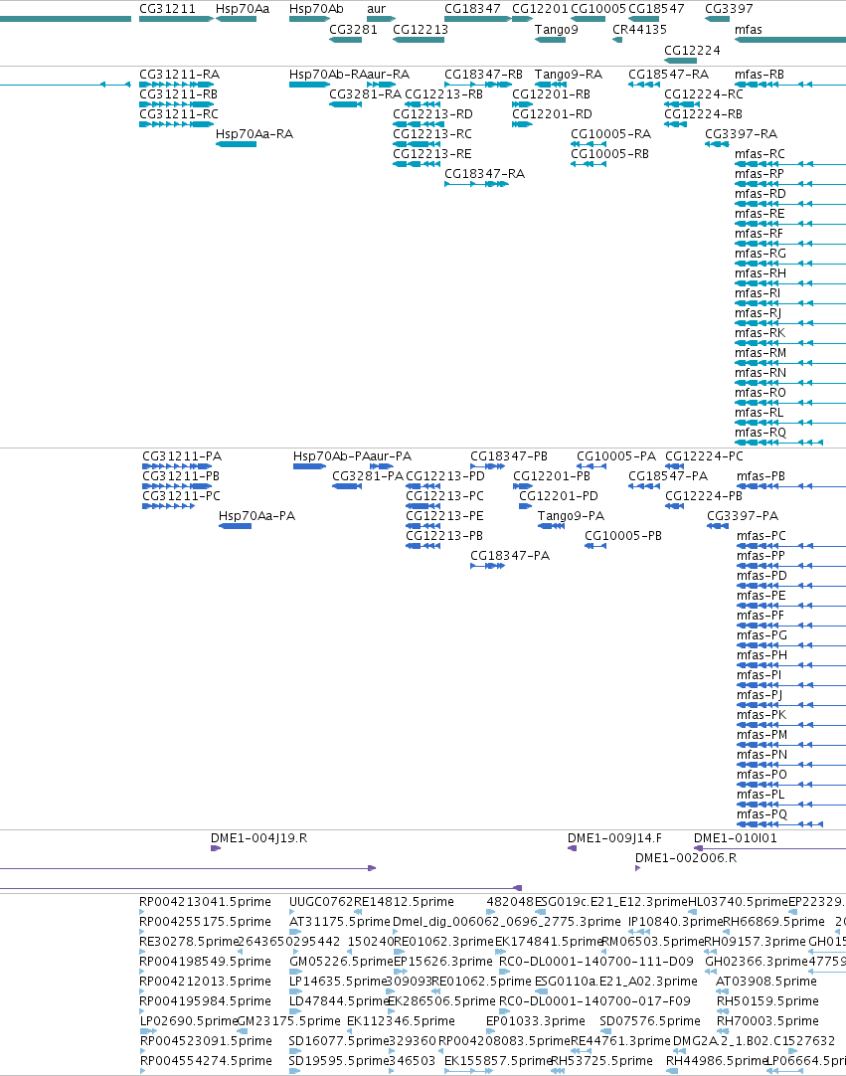846x1076 pixels.
Task: Select the mfas-PQ protein label
Action: click(761, 814)
